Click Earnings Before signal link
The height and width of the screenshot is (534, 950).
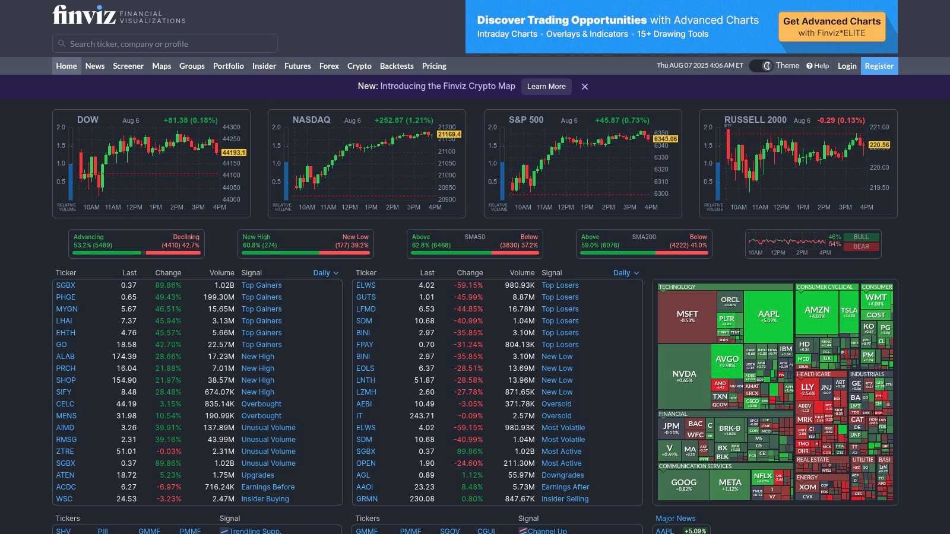click(268, 487)
